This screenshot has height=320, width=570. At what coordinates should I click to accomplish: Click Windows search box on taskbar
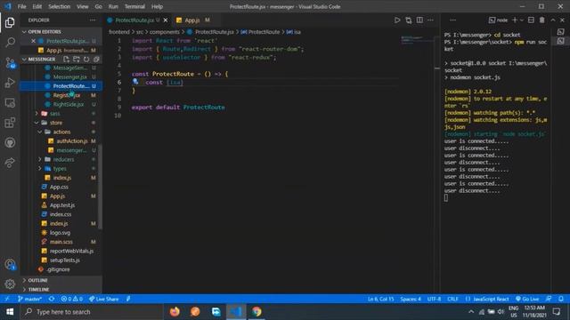click(92, 312)
